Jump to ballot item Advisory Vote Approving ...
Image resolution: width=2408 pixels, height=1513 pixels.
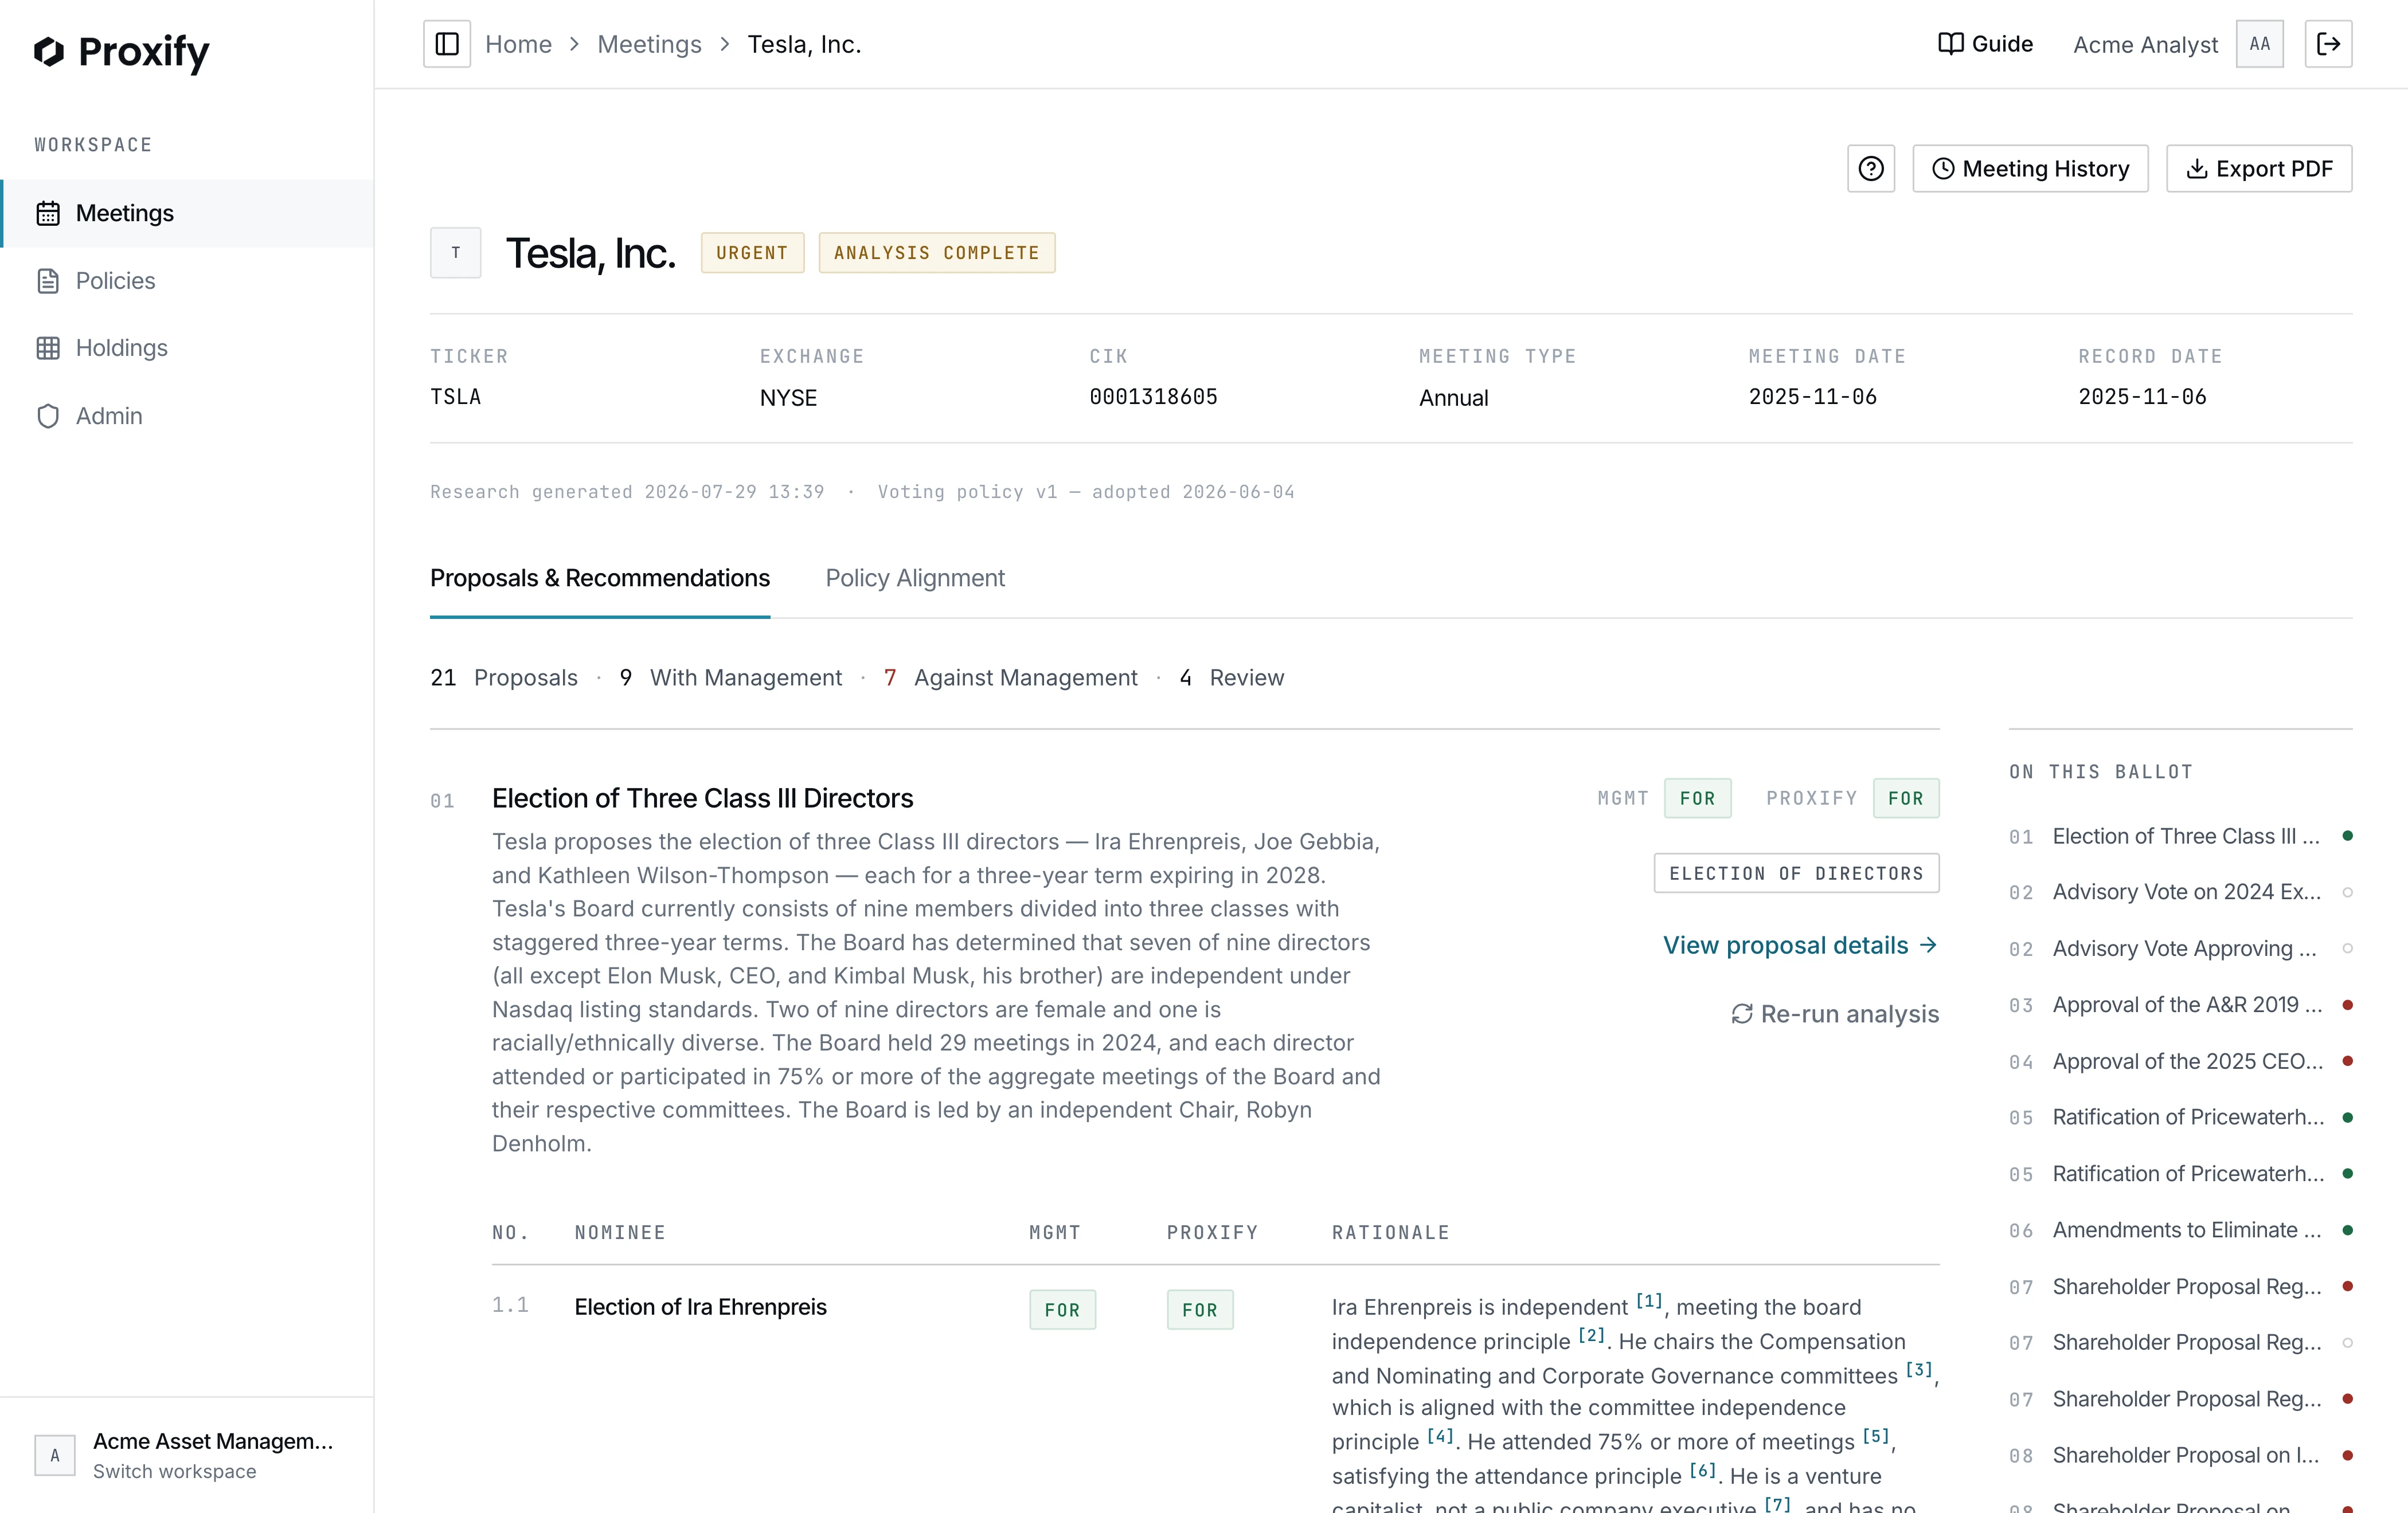[2180, 948]
